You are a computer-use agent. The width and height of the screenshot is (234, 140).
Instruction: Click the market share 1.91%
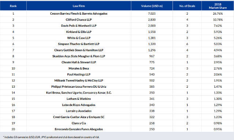point(218,80)
